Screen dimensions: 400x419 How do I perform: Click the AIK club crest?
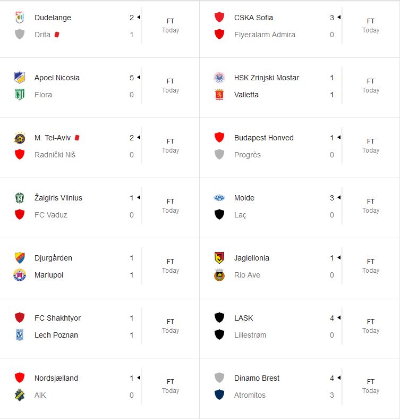(x=20, y=395)
